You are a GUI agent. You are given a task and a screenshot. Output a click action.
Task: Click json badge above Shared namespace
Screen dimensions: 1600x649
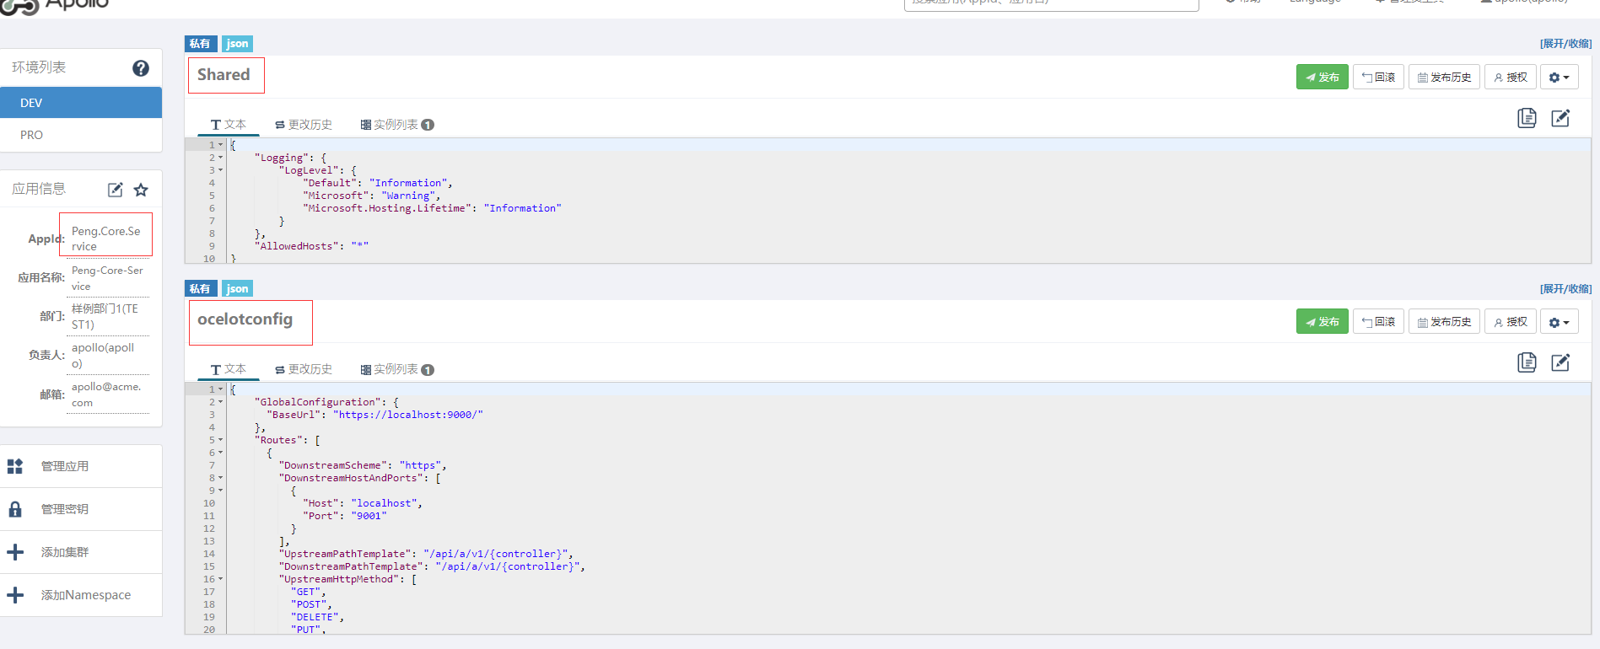coord(237,44)
